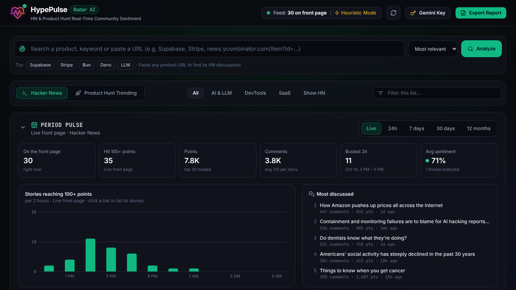Click the calendar icon beside PERIOD PULSE
This screenshot has height=290, width=516.
point(34,125)
